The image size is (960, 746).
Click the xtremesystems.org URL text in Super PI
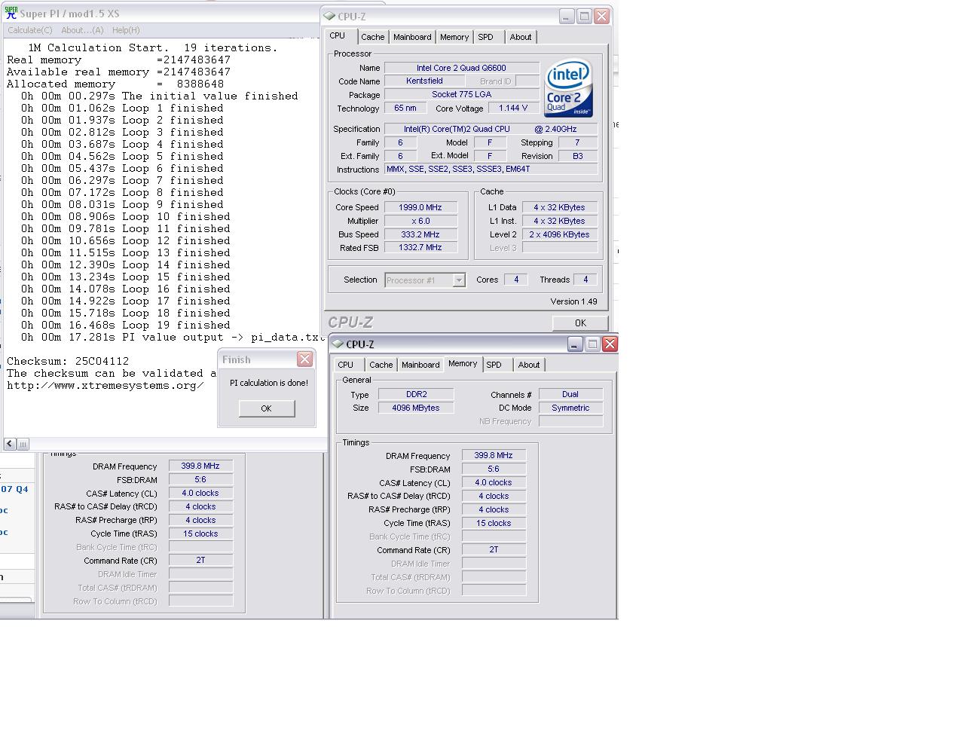point(105,385)
